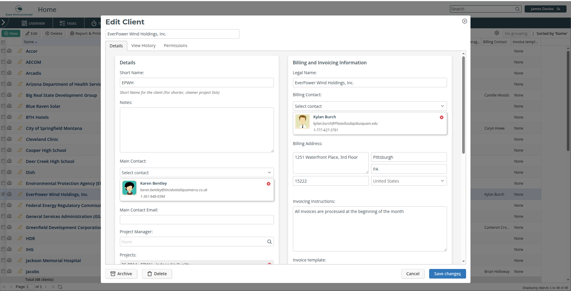Image resolution: width=571 pixels, height=291 pixels.
Task: Edit HDR via pencil icon
Action: point(20,238)
